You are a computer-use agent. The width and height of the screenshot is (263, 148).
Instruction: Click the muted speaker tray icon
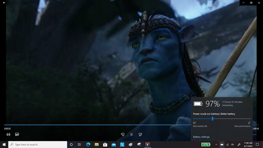pyautogui.click(x=233, y=144)
